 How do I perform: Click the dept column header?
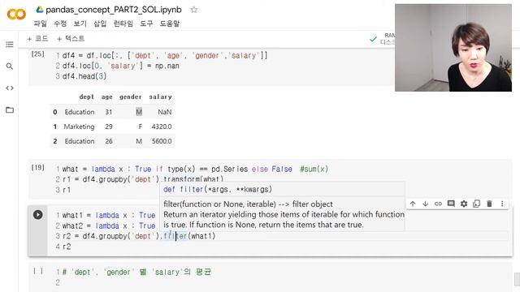87,97
